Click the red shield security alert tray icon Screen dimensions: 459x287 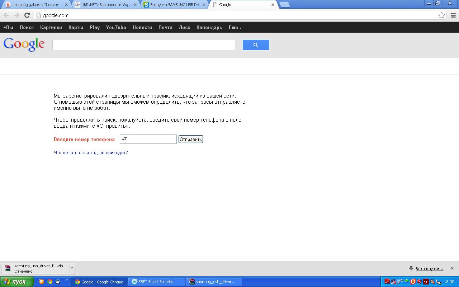coord(419,282)
